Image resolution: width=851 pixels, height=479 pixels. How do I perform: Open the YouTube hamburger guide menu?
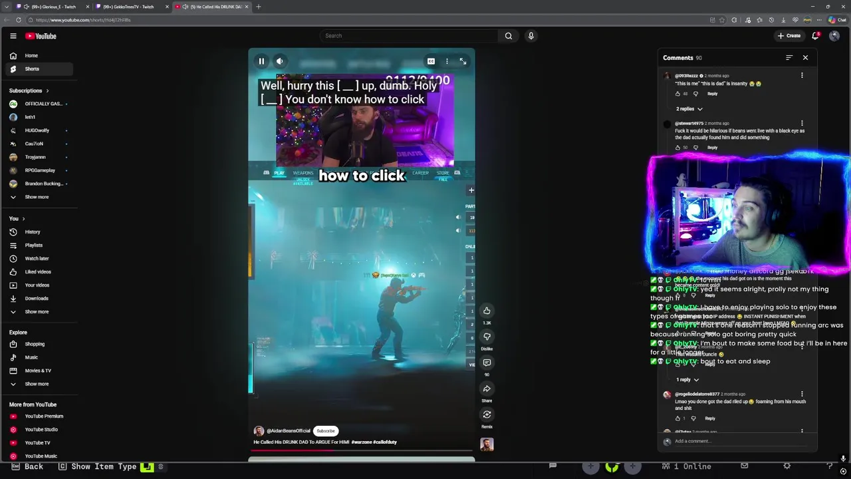(x=13, y=36)
